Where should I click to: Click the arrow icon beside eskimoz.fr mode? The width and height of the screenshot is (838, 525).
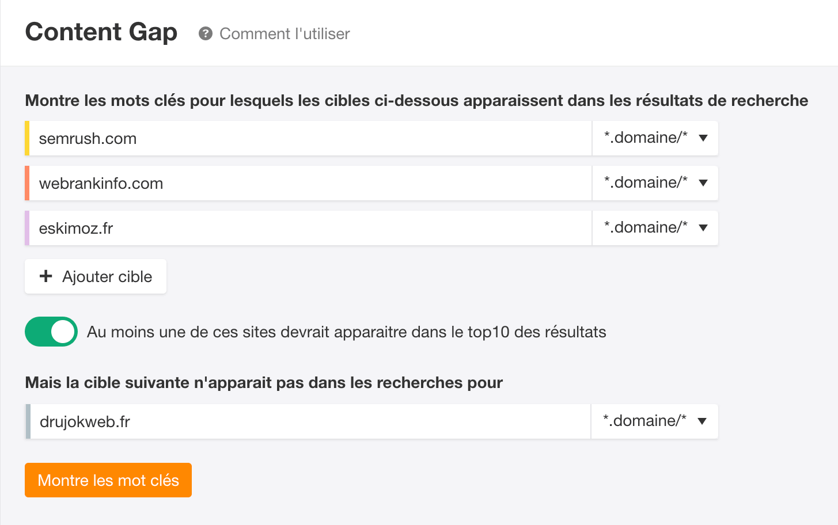tap(703, 228)
